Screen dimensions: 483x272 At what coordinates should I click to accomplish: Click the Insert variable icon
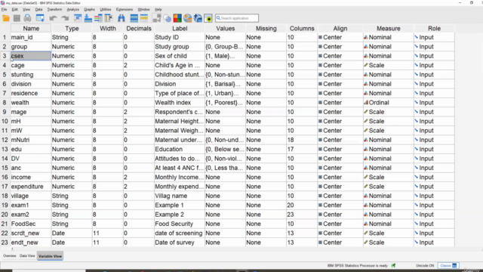point(144,18)
